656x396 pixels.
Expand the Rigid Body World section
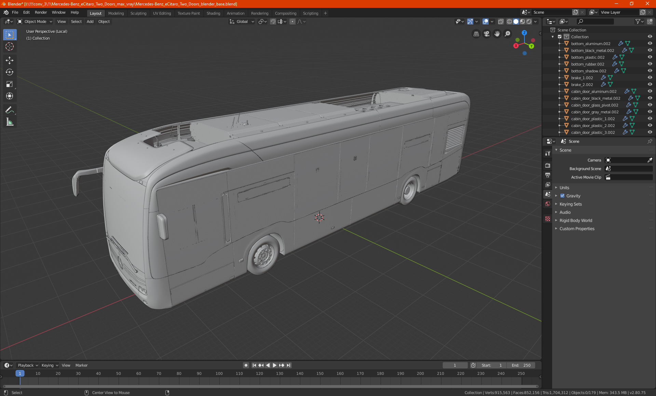(x=576, y=220)
